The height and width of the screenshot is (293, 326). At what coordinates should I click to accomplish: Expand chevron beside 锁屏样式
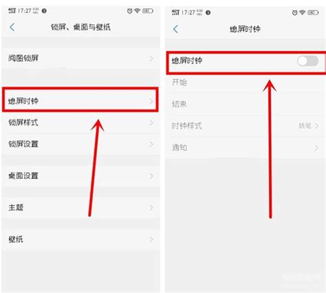(151, 122)
